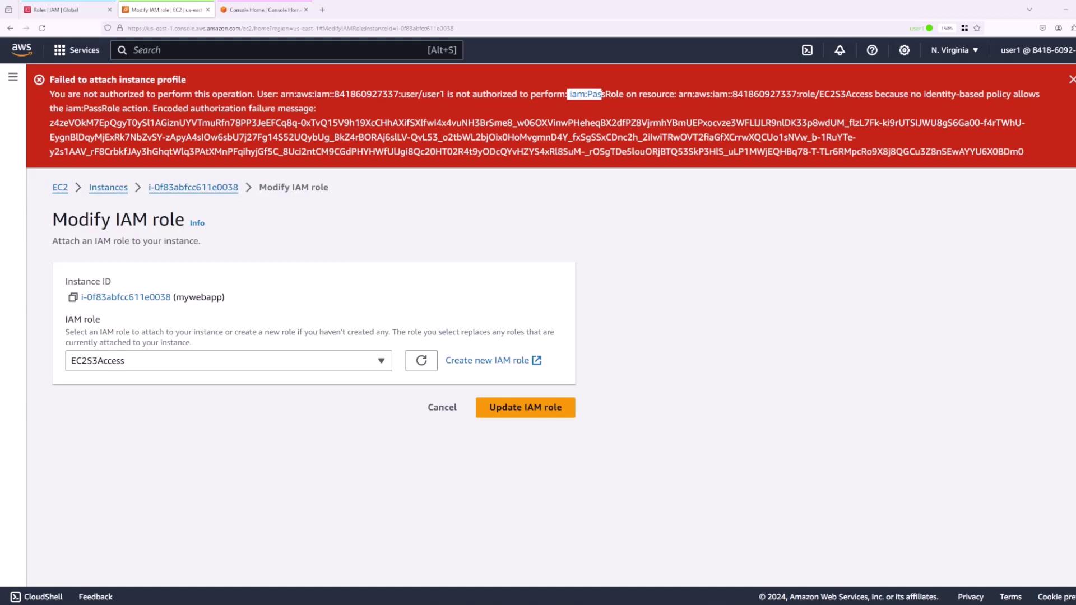1076x605 pixels.
Task: Click the Update IAM role button
Action: click(x=525, y=408)
